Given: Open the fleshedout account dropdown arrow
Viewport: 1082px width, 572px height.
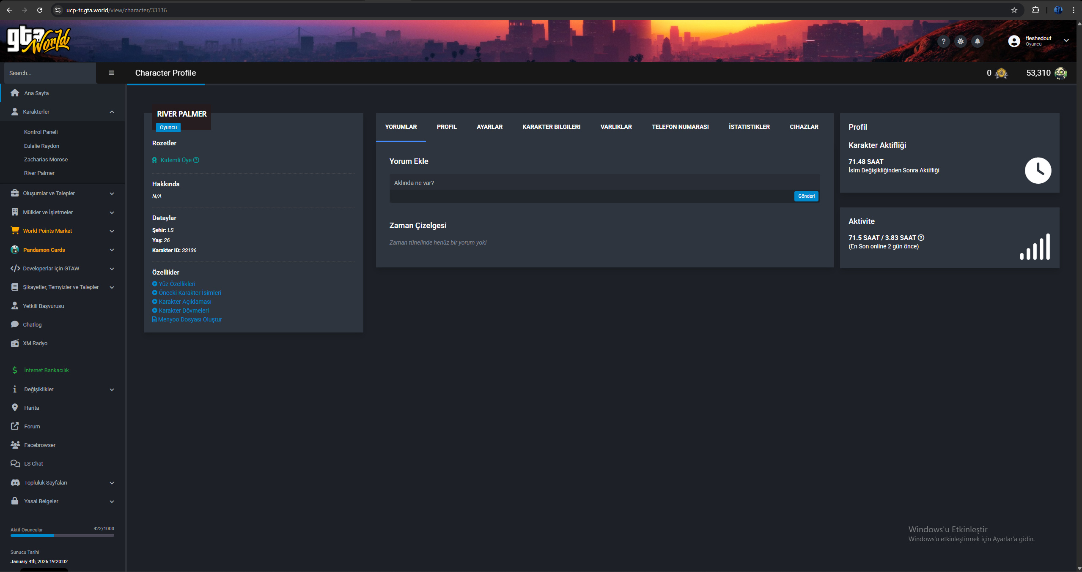Looking at the screenshot, I should (1066, 41).
